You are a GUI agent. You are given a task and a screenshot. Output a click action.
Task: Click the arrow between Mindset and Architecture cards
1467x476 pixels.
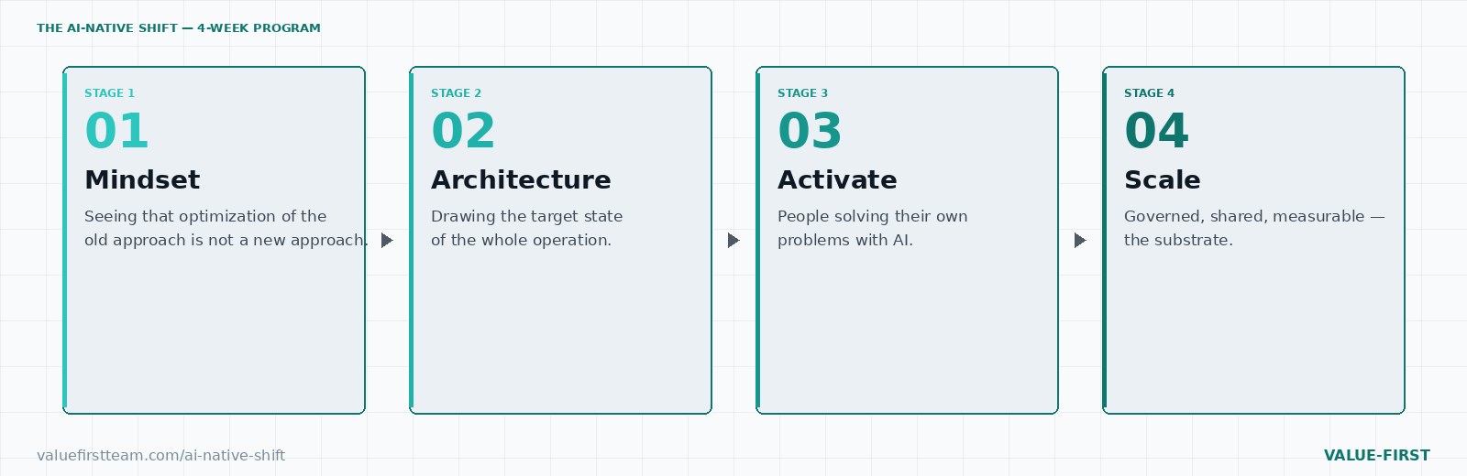tap(387, 240)
